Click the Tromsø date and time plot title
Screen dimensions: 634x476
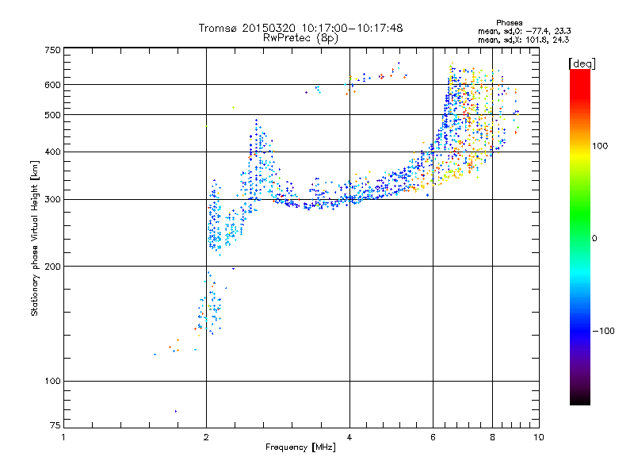pyautogui.click(x=300, y=28)
